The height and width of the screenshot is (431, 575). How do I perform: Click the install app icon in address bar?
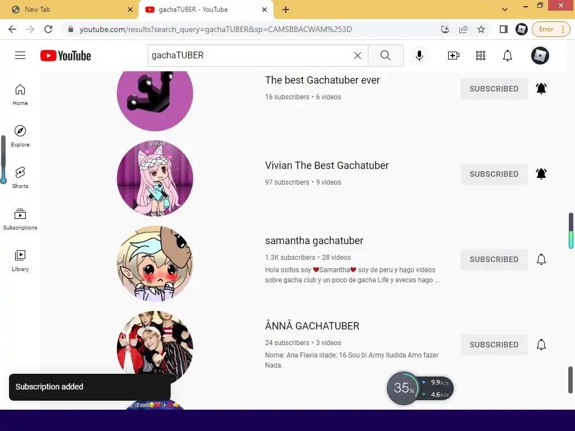click(x=445, y=29)
